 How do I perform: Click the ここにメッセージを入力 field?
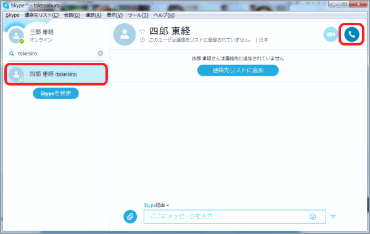[x=235, y=216]
